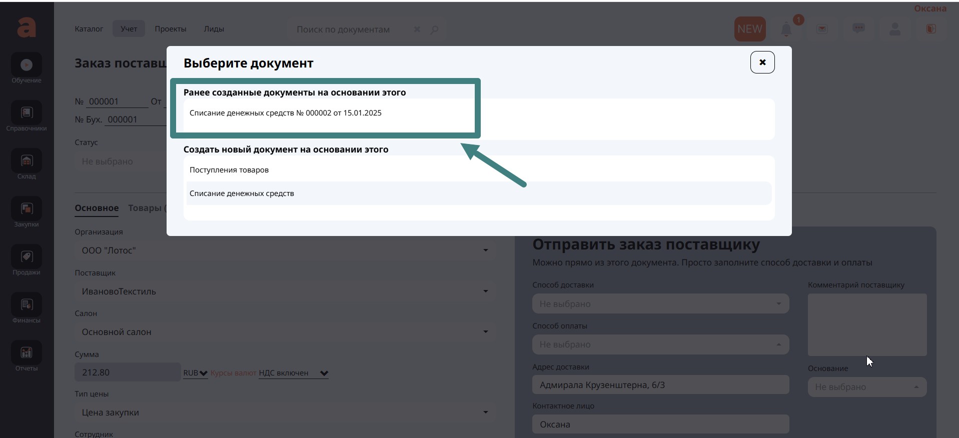Create new Списание денежных средств document
This screenshot has width=959, height=438.
coord(242,193)
